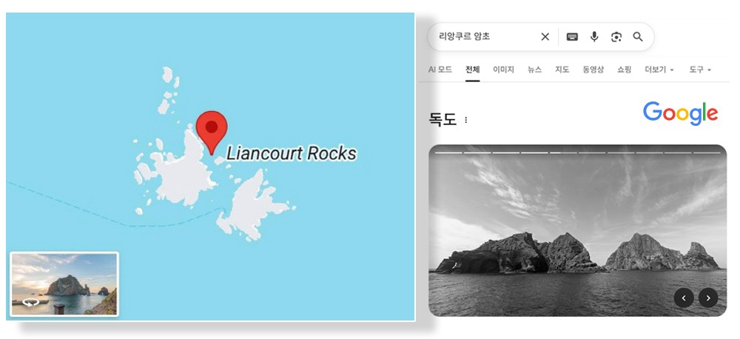Image resolution: width=740 pixels, height=339 pixels.
Task: Clear the search box text
Action: coord(545,37)
